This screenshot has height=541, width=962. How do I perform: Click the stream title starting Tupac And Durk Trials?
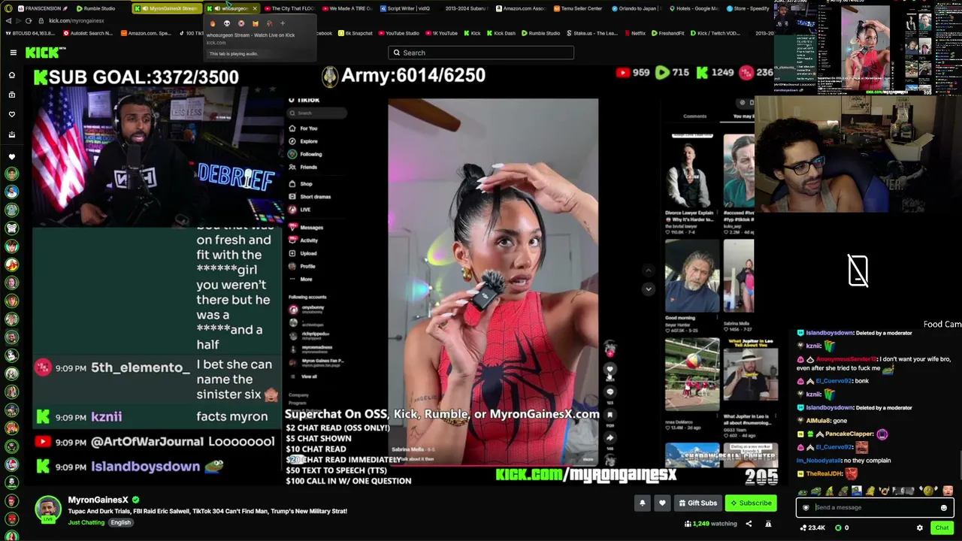pos(207,511)
